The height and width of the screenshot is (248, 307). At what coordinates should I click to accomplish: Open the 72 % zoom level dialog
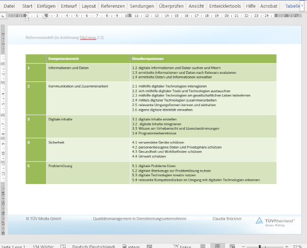tap(297, 245)
